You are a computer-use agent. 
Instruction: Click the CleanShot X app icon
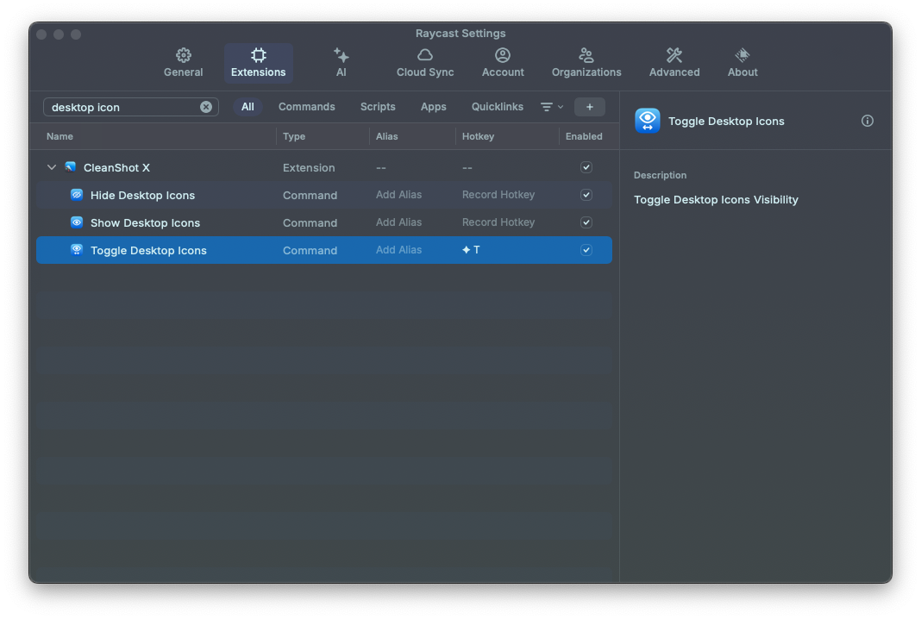click(x=70, y=166)
